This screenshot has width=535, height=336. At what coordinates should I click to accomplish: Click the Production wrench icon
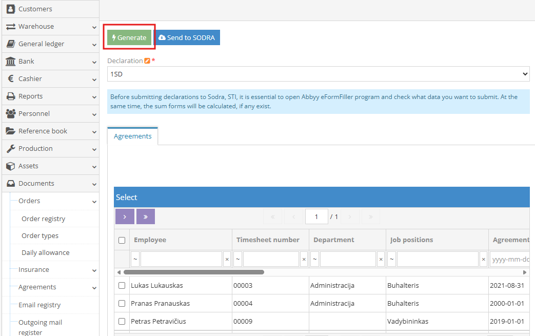(x=10, y=149)
